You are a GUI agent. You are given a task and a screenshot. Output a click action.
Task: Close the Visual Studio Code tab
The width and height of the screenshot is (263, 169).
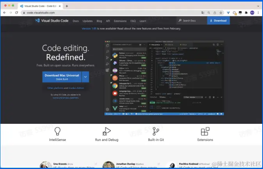60,6
